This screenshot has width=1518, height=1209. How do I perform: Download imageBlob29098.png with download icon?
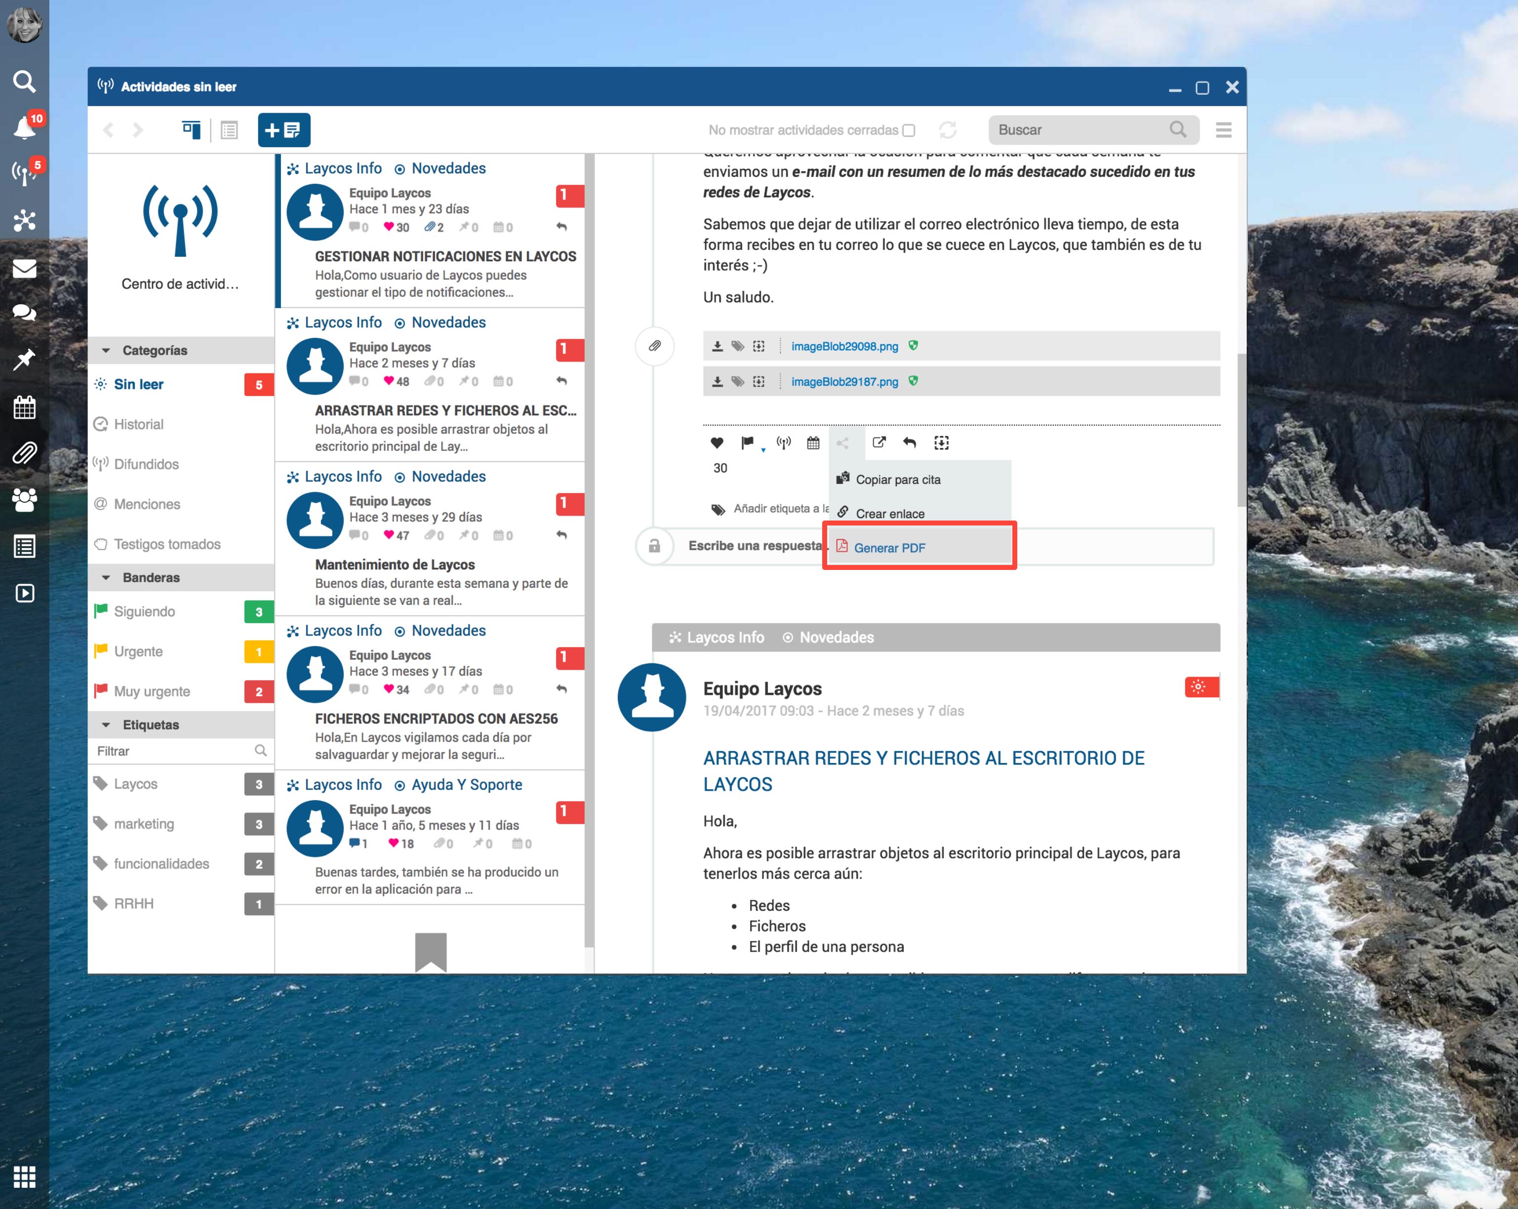pyautogui.click(x=717, y=346)
